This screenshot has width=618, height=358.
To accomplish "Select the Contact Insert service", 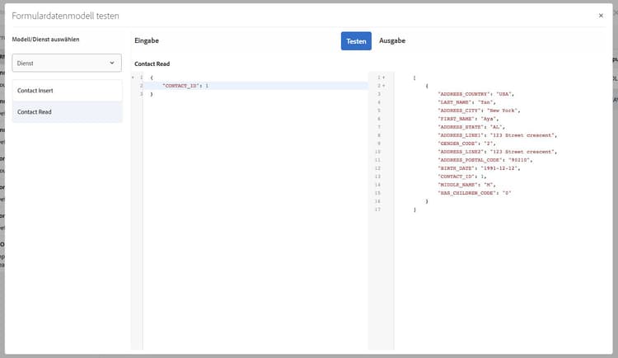I will [68, 91].
